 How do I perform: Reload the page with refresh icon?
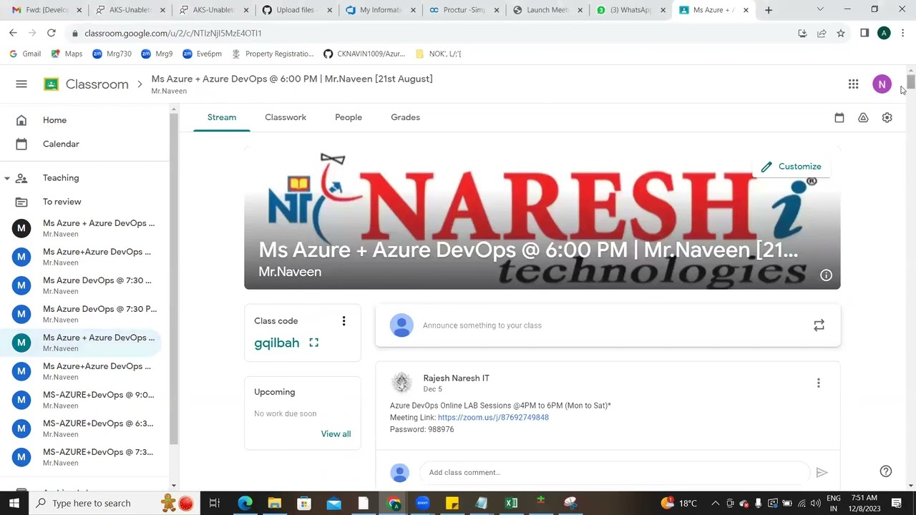(x=51, y=33)
